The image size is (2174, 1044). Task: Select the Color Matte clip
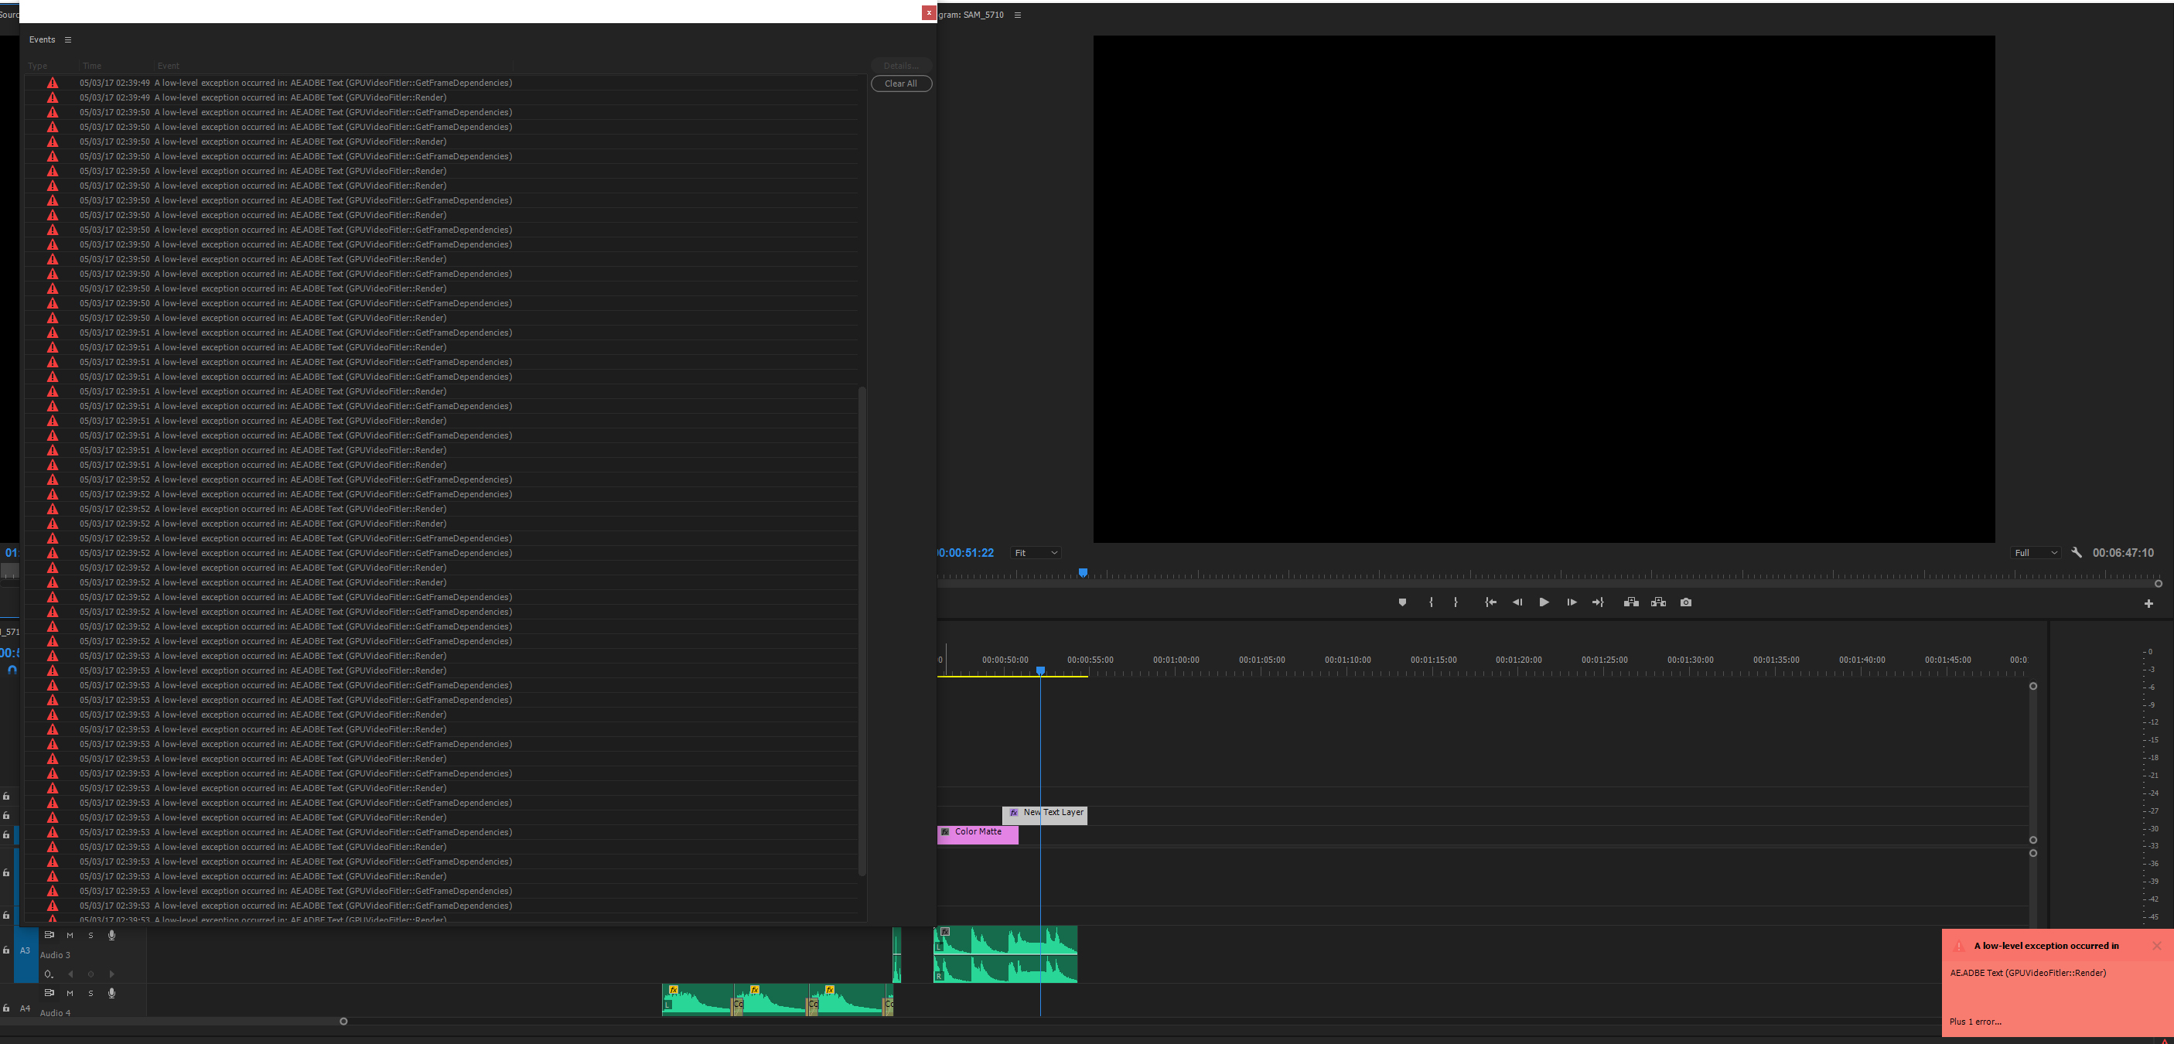(978, 834)
